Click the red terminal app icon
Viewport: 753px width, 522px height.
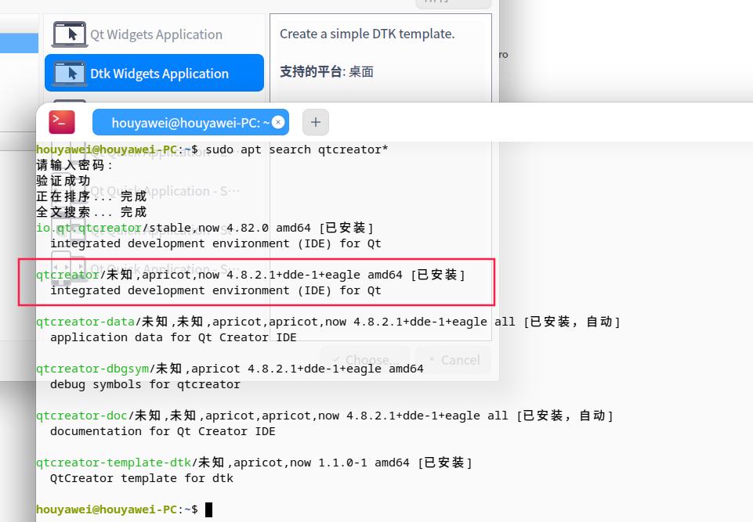click(x=62, y=122)
